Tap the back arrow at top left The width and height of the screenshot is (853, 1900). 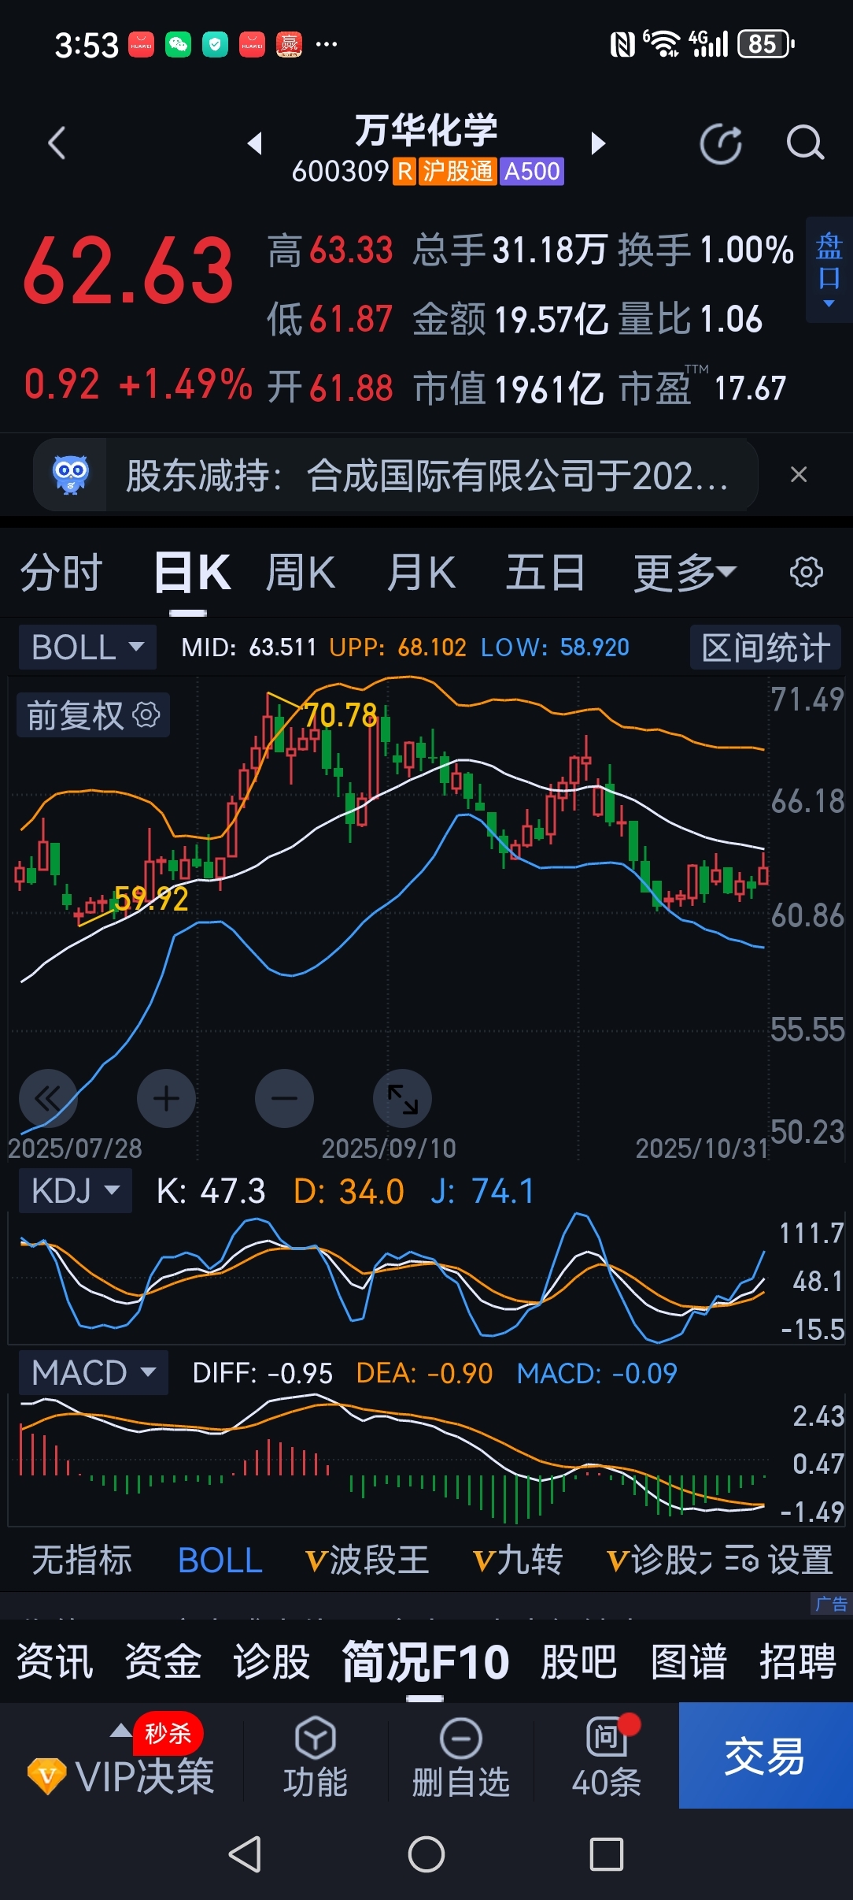click(x=57, y=143)
